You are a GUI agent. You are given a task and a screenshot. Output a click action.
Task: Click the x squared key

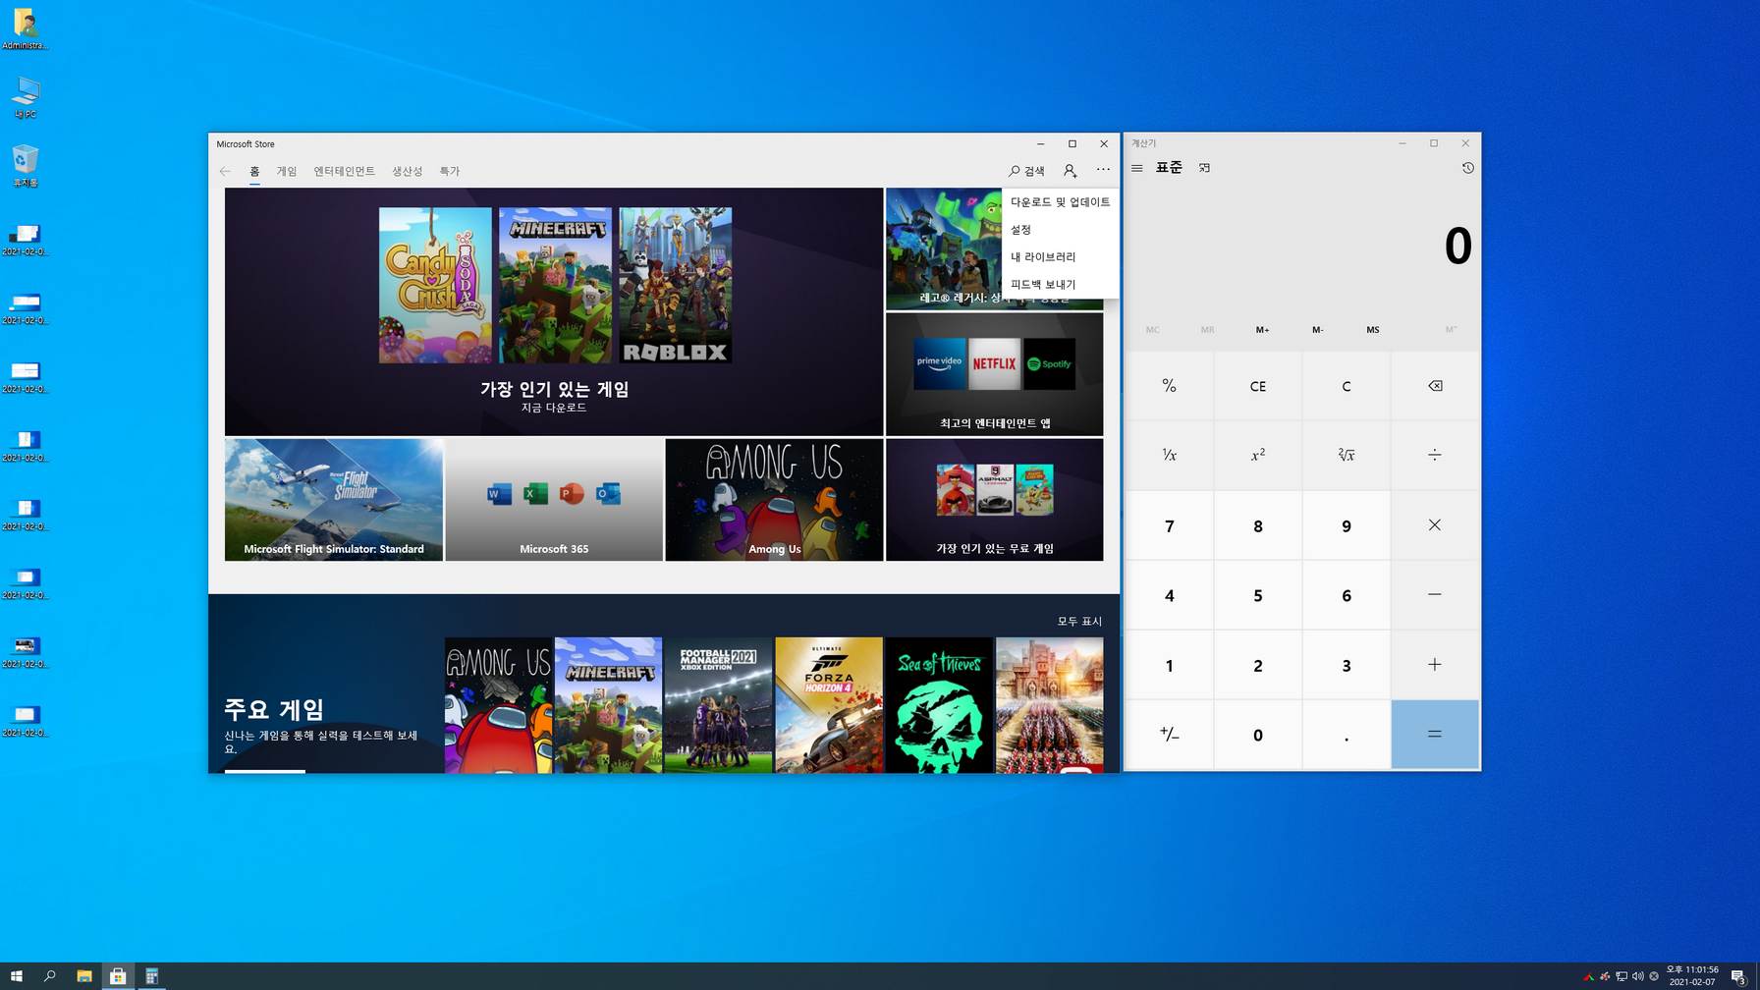pos(1258,455)
